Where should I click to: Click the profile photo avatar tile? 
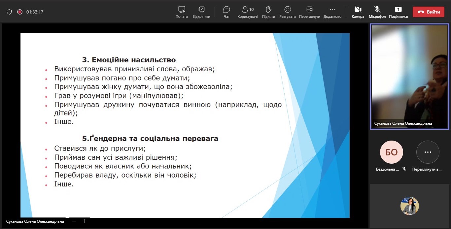[x=409, y=206]
